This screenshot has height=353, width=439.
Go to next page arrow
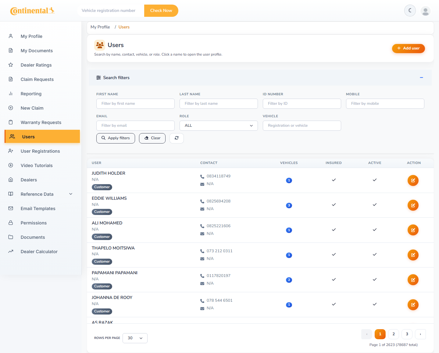pos(420,334)
